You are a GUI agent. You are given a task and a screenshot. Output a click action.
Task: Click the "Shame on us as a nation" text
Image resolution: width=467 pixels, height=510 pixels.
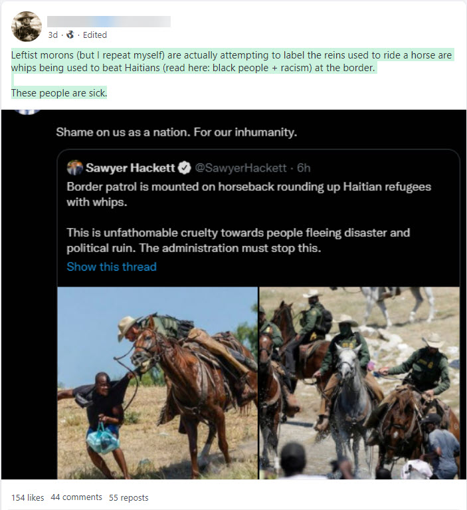[176, 132]
